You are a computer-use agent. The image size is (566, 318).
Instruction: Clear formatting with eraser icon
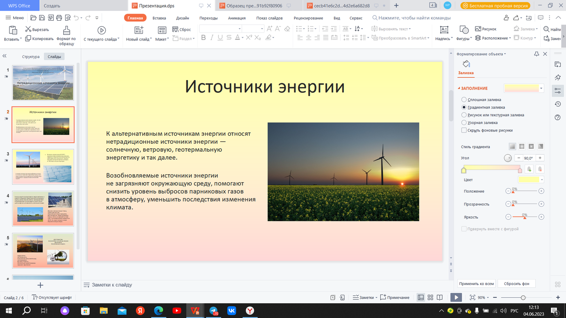[x=287, y=29]
